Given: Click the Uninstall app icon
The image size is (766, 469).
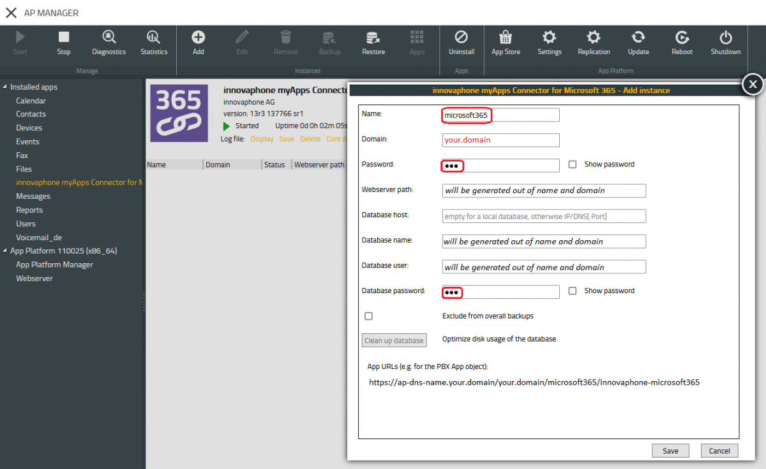Looking at the screenshot, I should tap(461, 38).
